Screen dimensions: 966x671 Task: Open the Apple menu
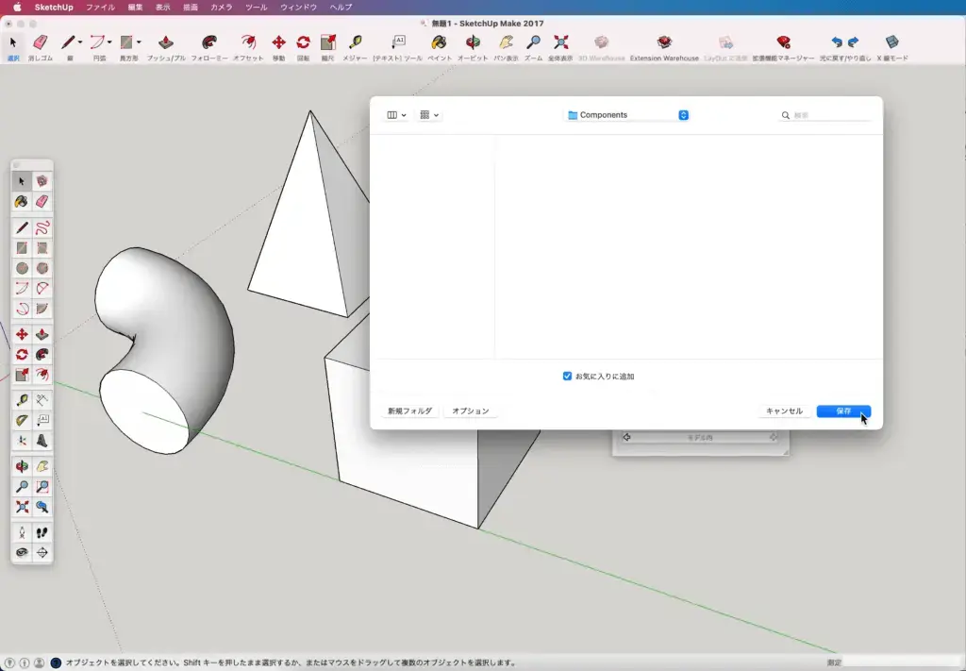[x=17, y=8]
